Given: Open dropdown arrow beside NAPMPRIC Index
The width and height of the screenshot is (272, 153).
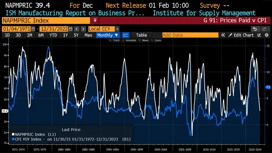Looking at the screenshot, I should (95, 21).
